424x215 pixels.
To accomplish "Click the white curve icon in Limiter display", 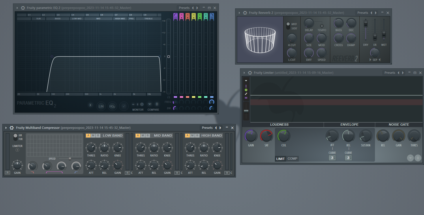I will (x=246, y=94).
